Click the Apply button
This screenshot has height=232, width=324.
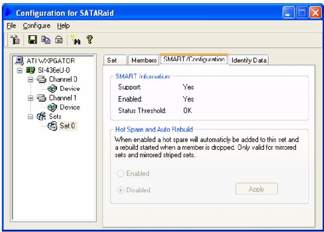pyautogui.click(x=257, y=189)
